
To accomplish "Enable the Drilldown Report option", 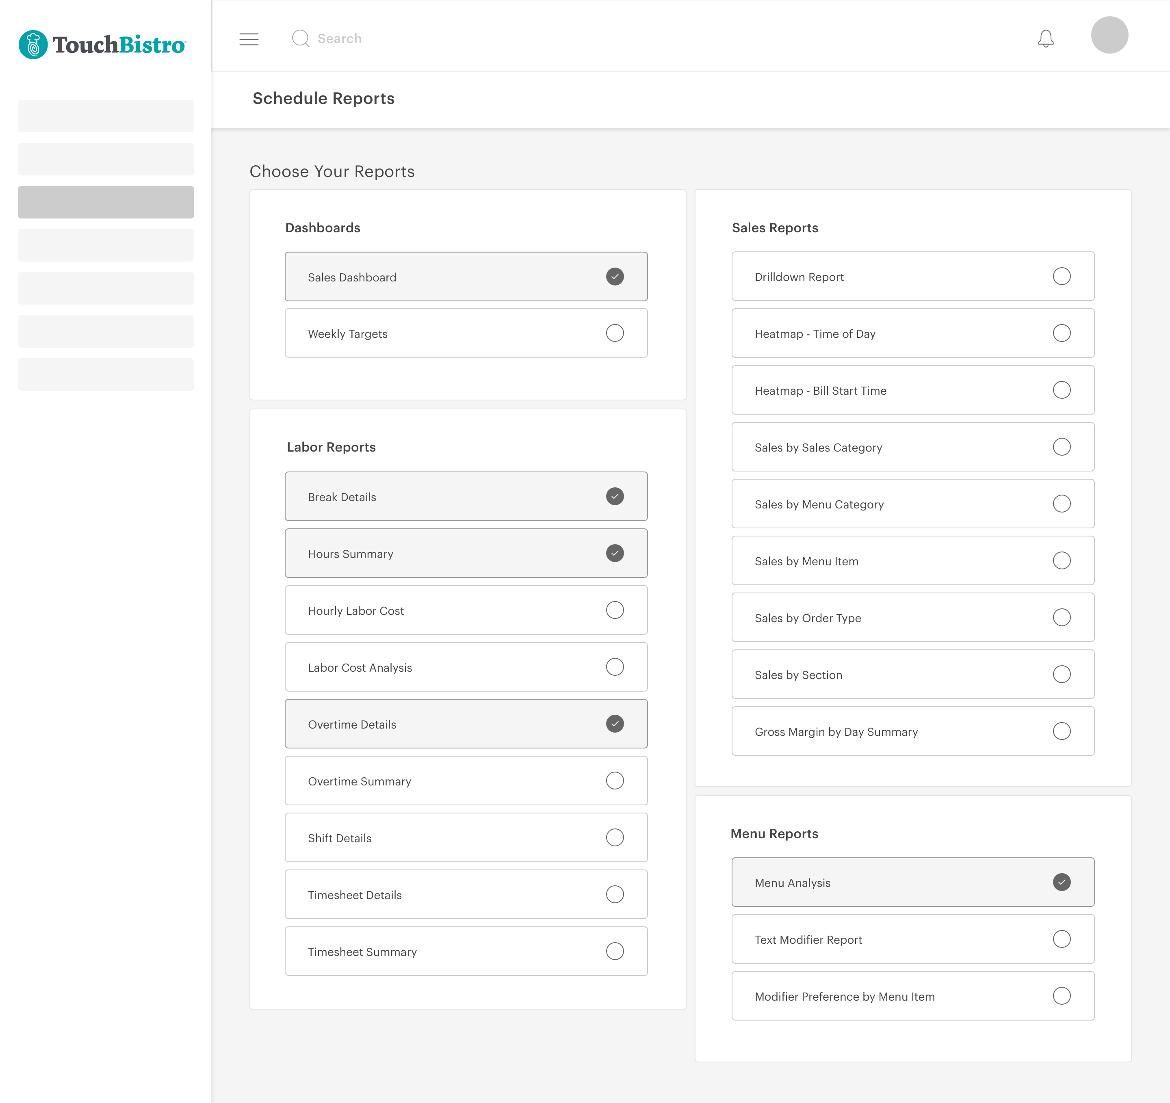I will (x=1061, y=277).
